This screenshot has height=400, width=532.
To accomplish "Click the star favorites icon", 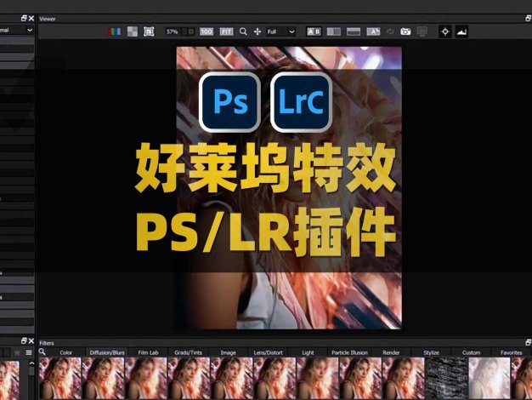I will pos(17,352).
